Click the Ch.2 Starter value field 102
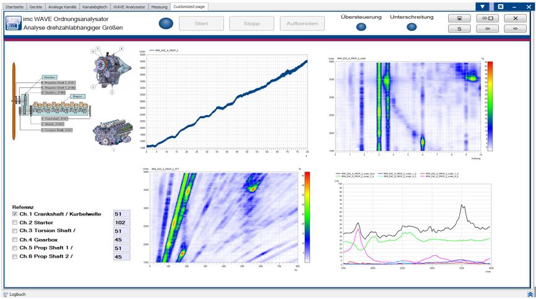 [120, 223]
